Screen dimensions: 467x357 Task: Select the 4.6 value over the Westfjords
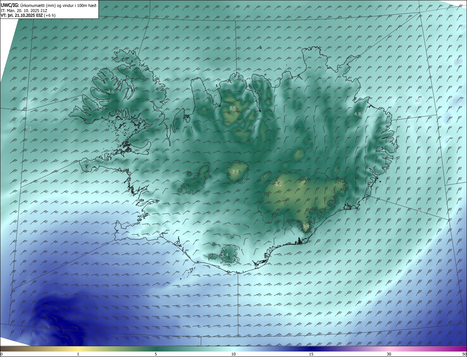[x=111, y=92]
